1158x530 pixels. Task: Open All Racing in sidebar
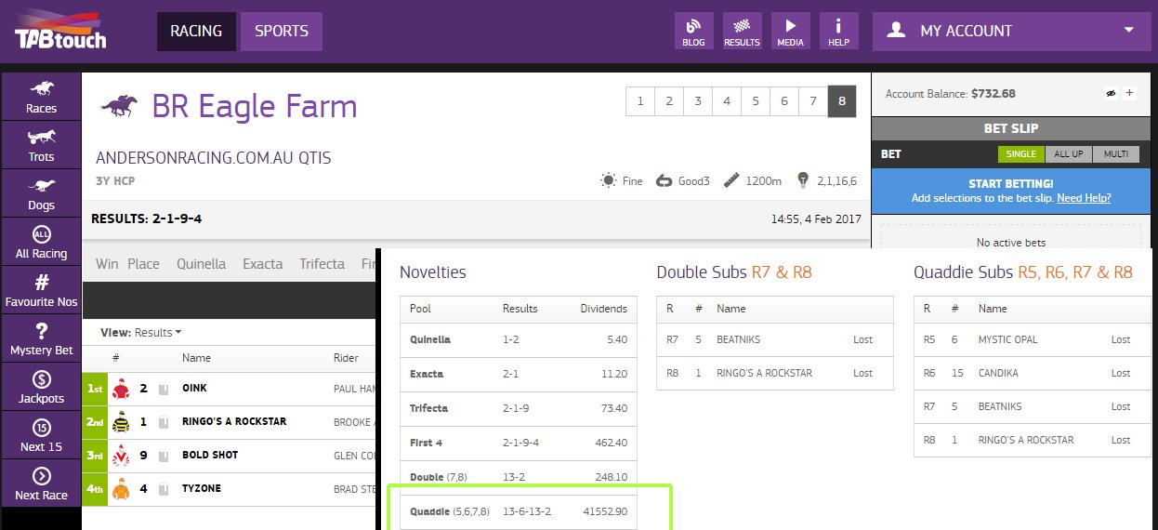tap(41, 242)
